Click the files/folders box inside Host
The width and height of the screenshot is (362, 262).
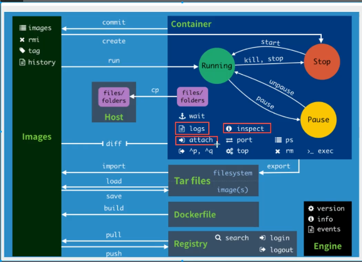click(114, 97)
